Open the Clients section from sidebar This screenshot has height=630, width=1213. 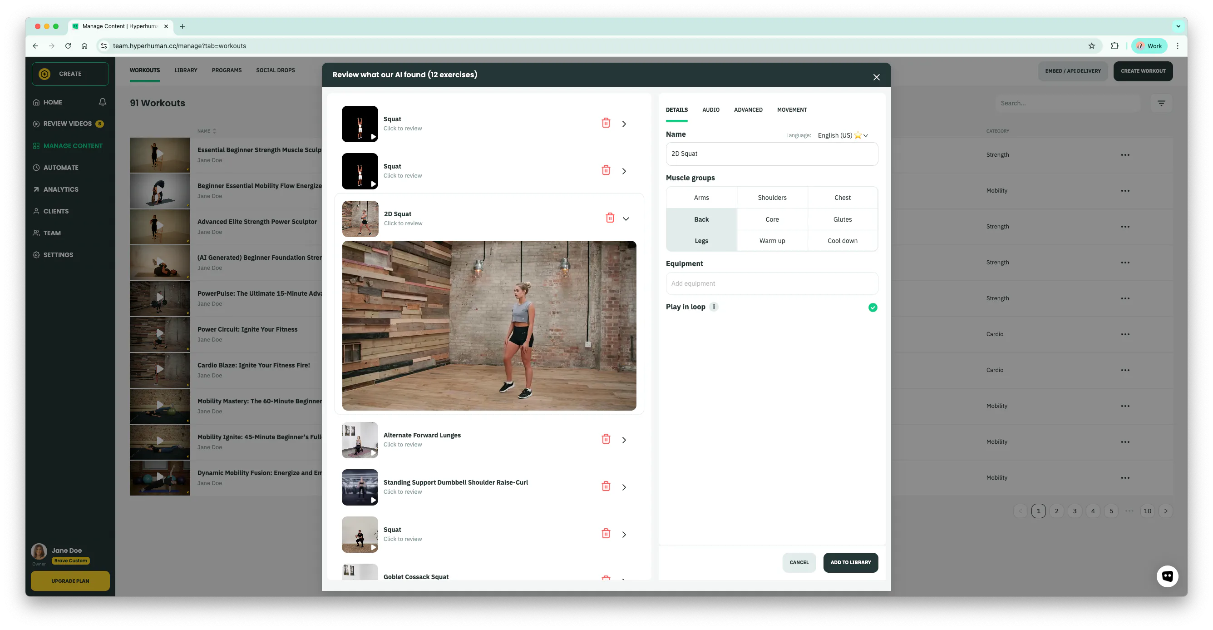tap(56, 211)
